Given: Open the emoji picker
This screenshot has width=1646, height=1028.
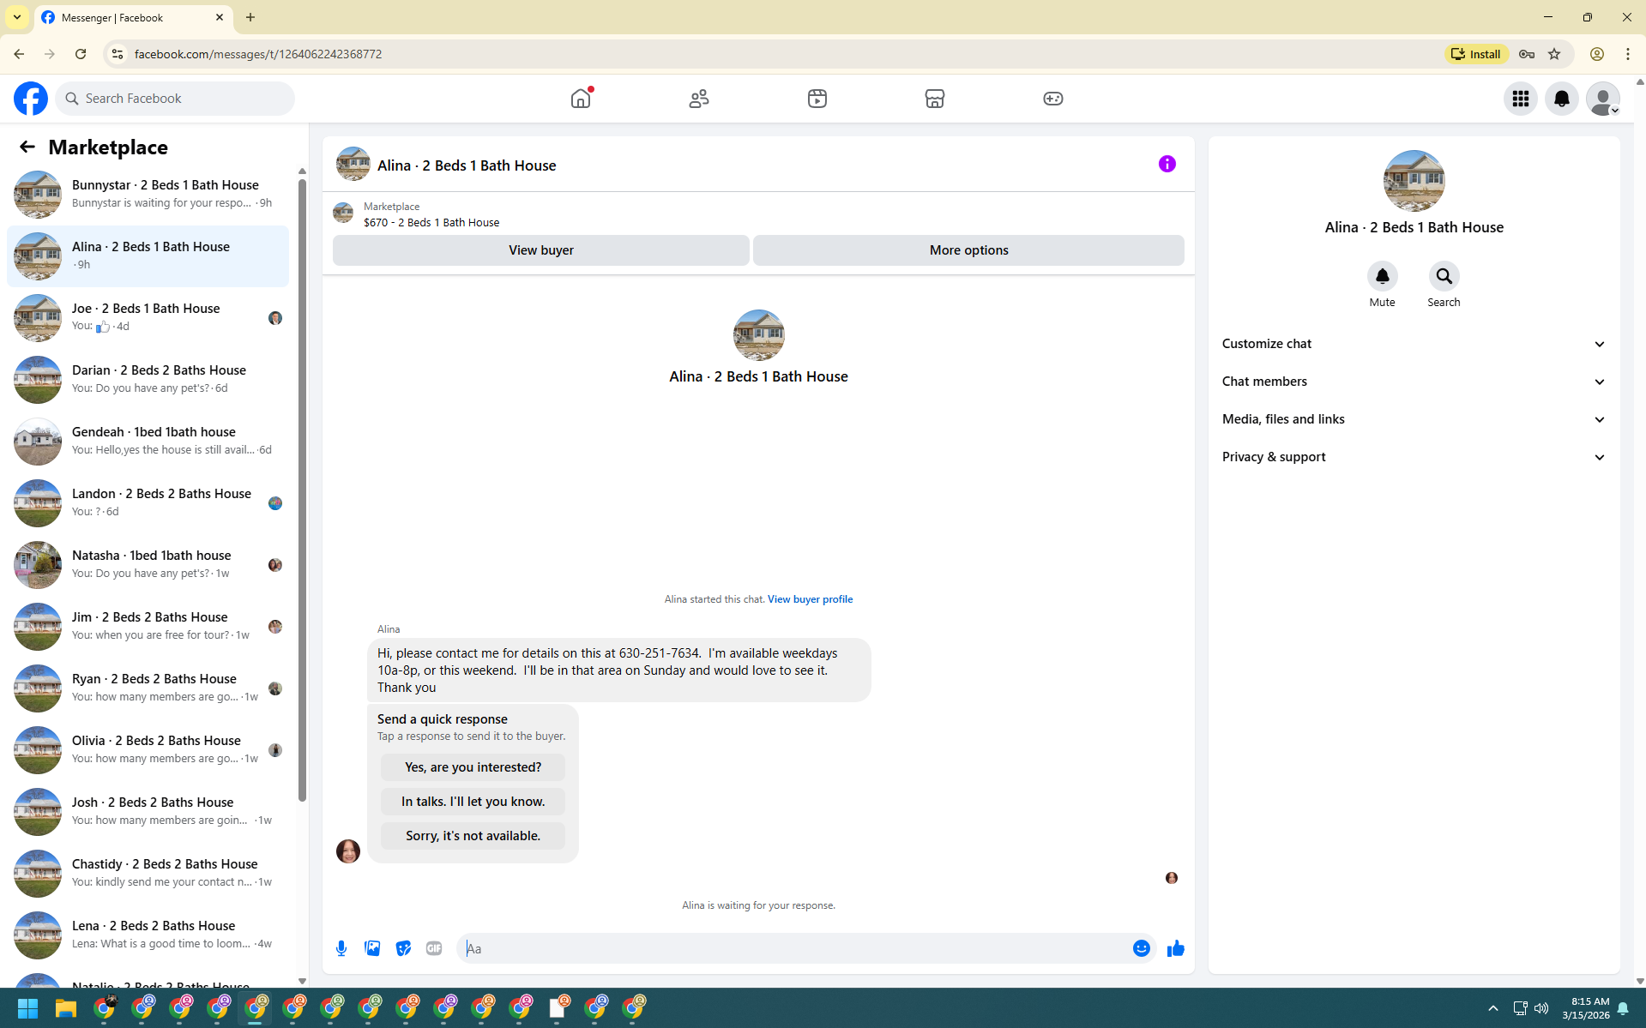Looking at the screenshot, I should click(x=1142, y=948).
